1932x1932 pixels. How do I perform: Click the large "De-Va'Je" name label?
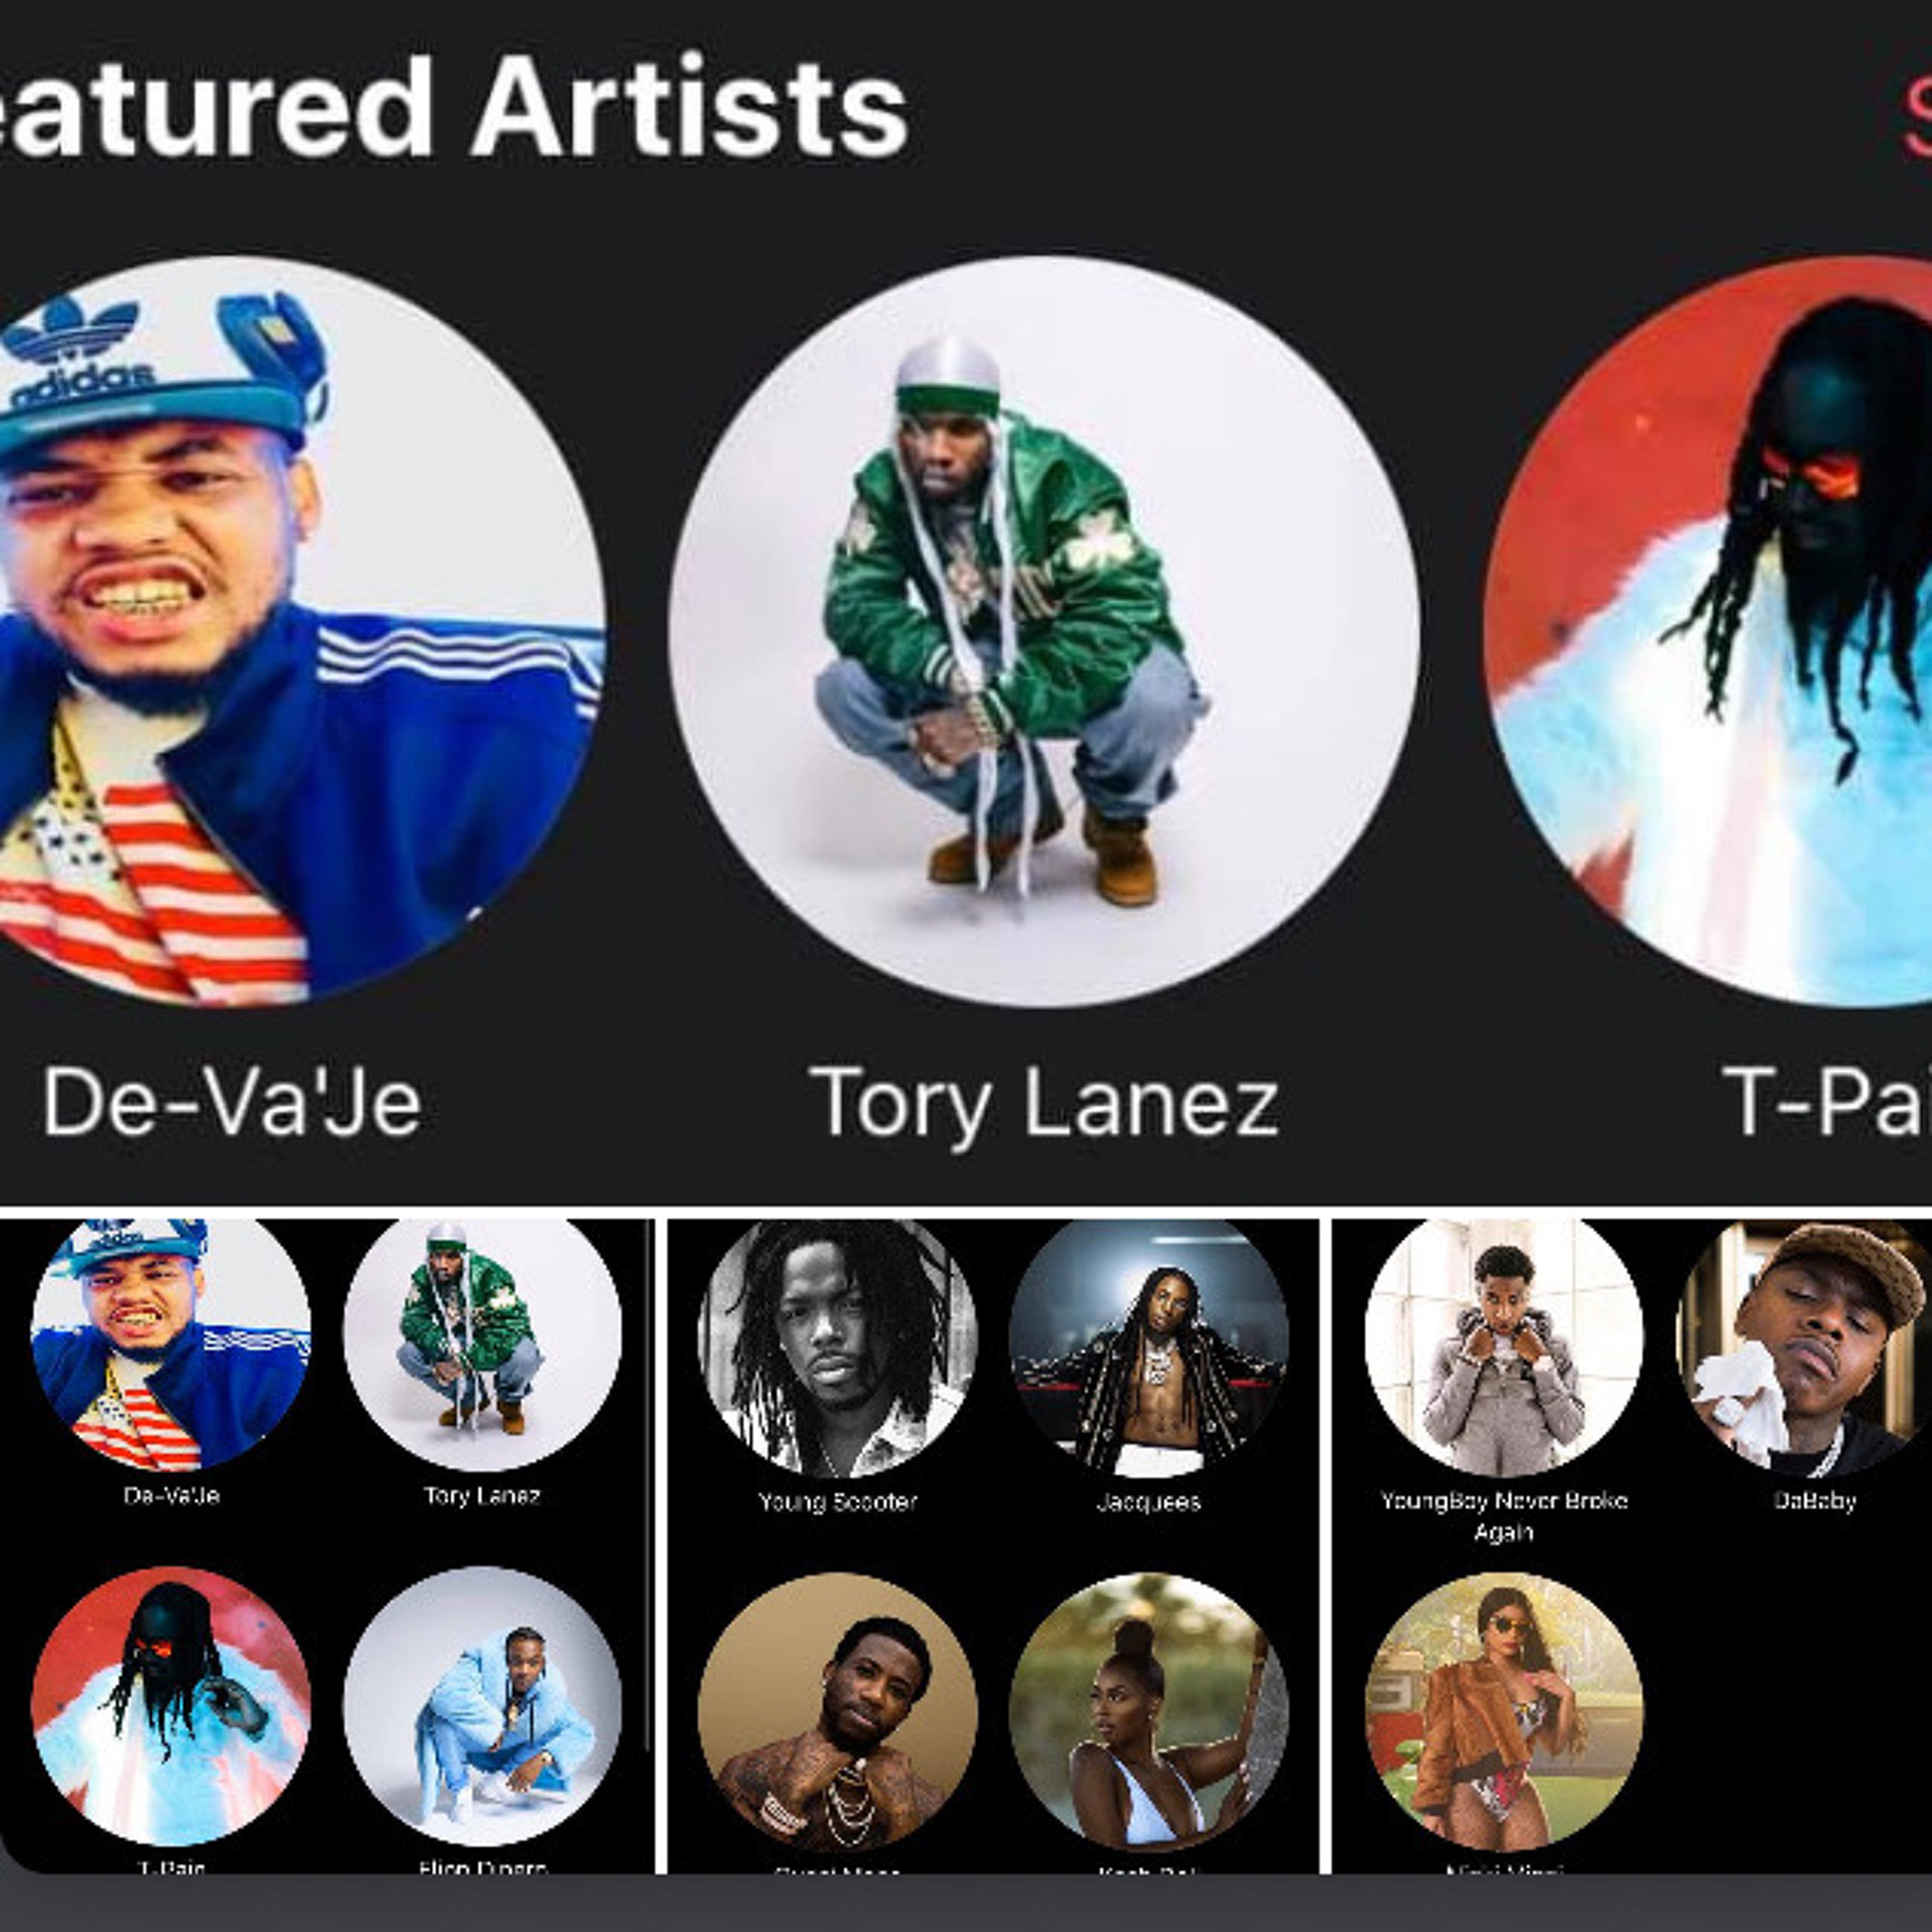(231, 1101)
